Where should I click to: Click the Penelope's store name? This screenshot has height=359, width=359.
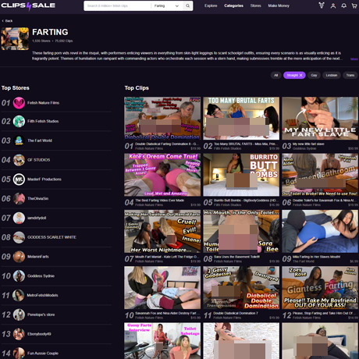pos(41,315)
